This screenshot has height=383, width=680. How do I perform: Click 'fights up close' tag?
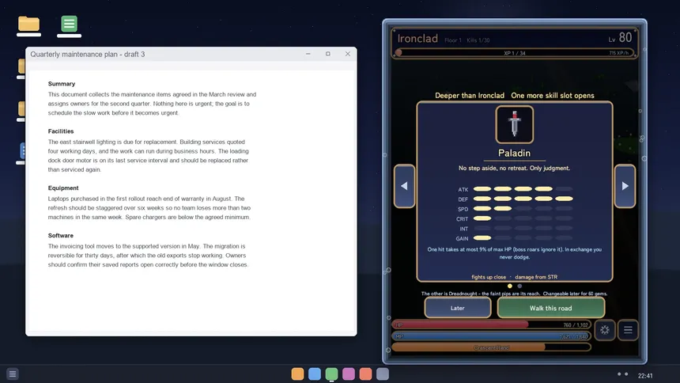pos(489,277)
